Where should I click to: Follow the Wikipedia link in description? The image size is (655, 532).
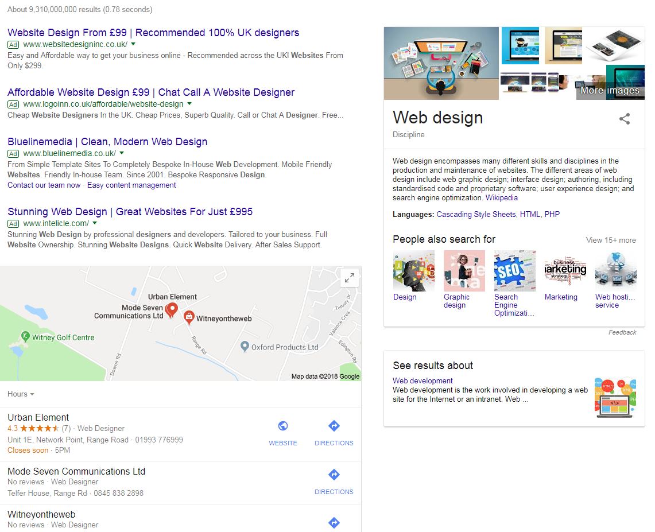point(501,197)
